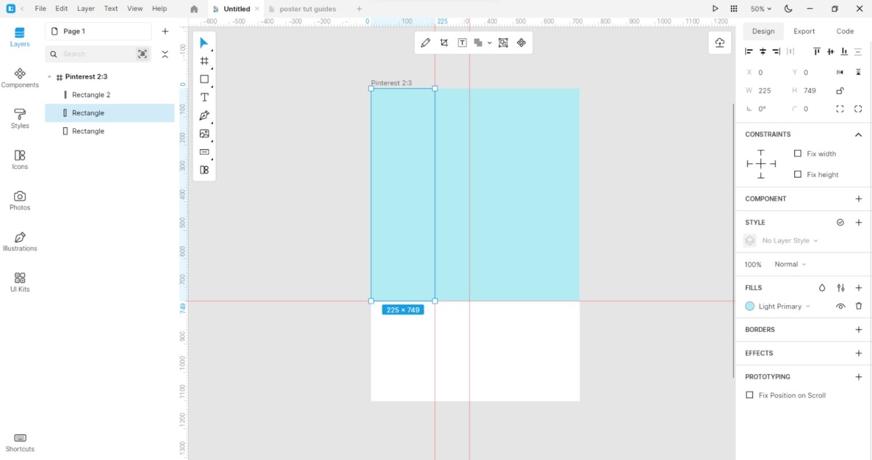Image resolution: width=872 pixels, height=460 pixels.
Task: Expand boolean operations dropdown arrow
Action: pos(489,43)
